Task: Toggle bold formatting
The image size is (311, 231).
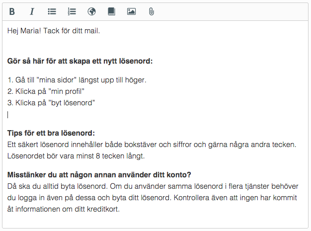Action: 12,11
